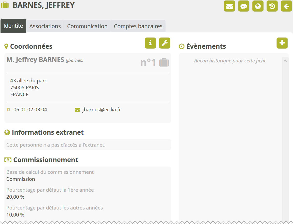Open the history clock-arrow icon
Screen dimensions: 293x224
tap(272, 6)
